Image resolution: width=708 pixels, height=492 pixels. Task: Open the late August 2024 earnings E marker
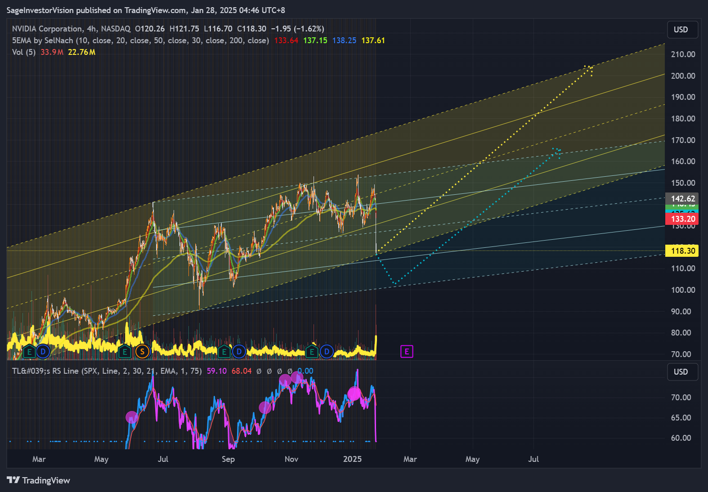224,352
